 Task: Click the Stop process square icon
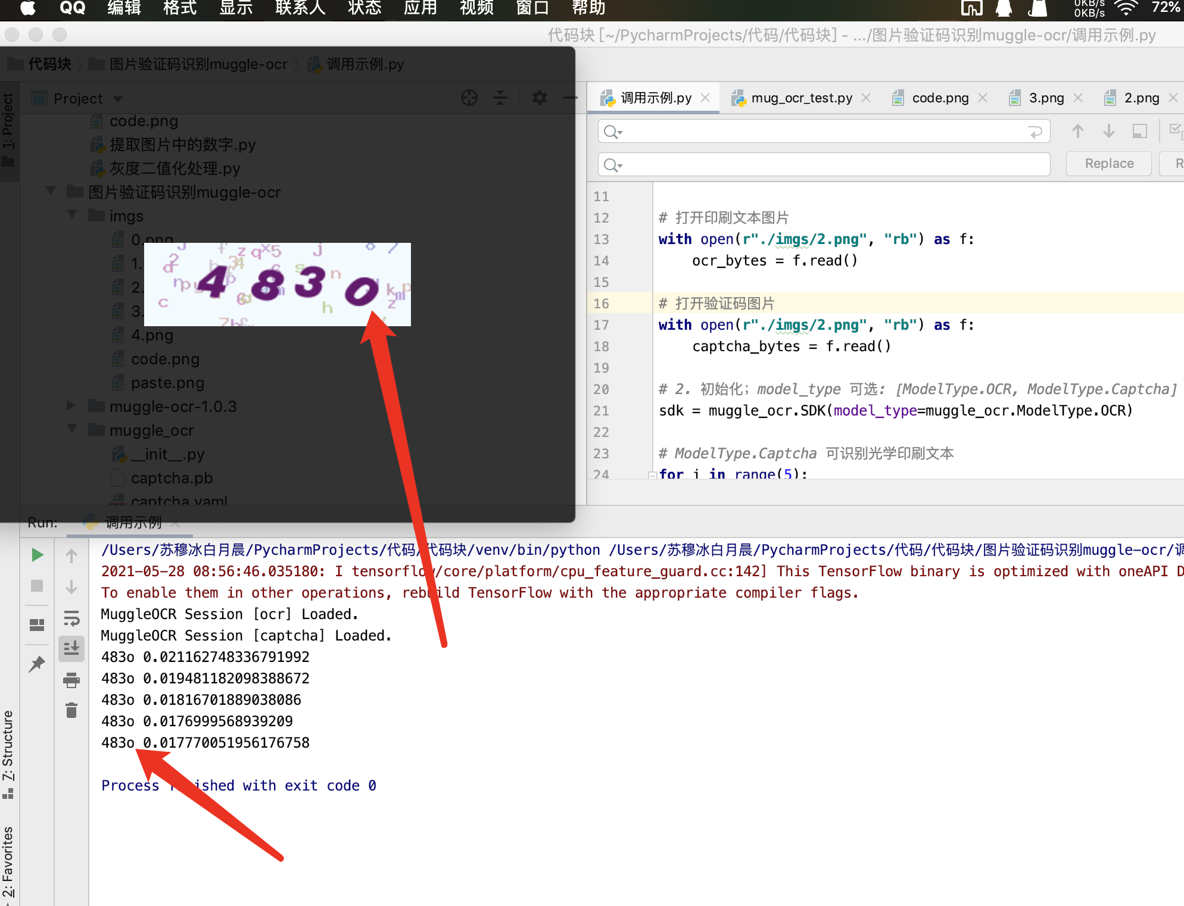point(37,586)
